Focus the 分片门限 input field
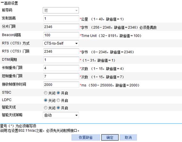Viewport: 182px width, 142px height. click(61, 27)
